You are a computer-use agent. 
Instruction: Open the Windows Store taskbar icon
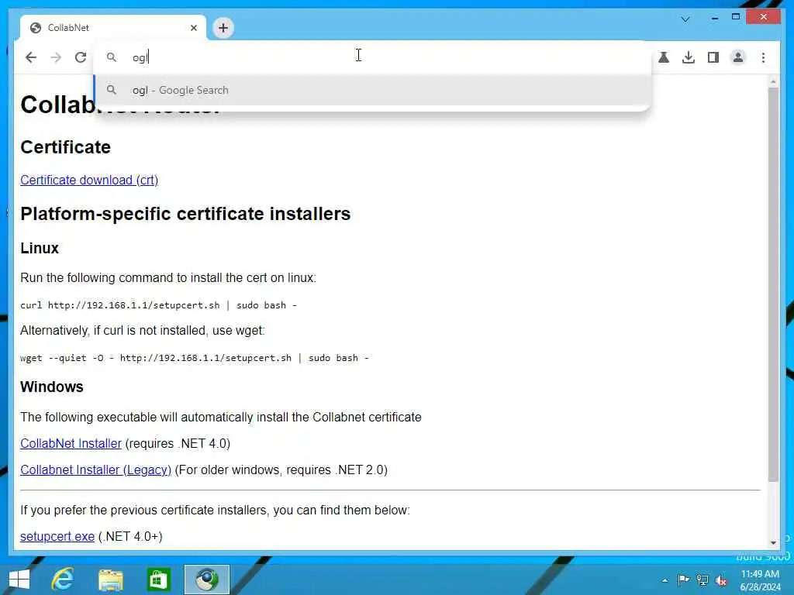click(x=158, y=580)
